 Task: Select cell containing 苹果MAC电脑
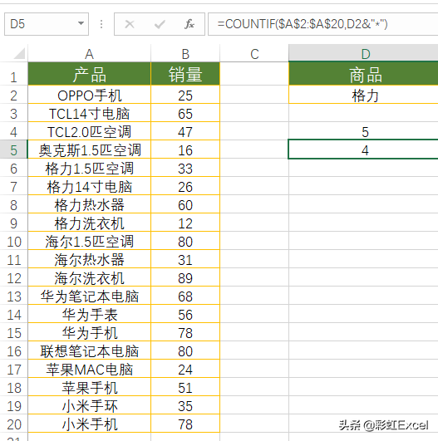click(x=89, y=370)
